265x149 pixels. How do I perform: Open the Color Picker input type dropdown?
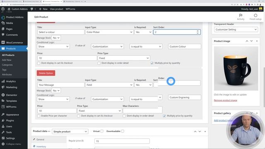(x=109, y=32)
